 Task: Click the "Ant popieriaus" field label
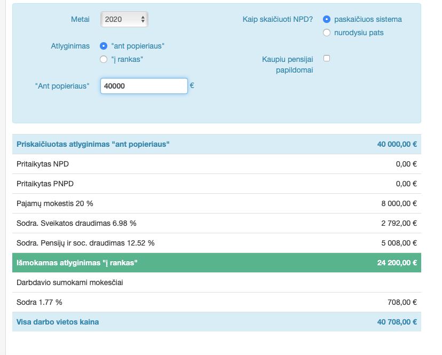[x=62, y=86]
